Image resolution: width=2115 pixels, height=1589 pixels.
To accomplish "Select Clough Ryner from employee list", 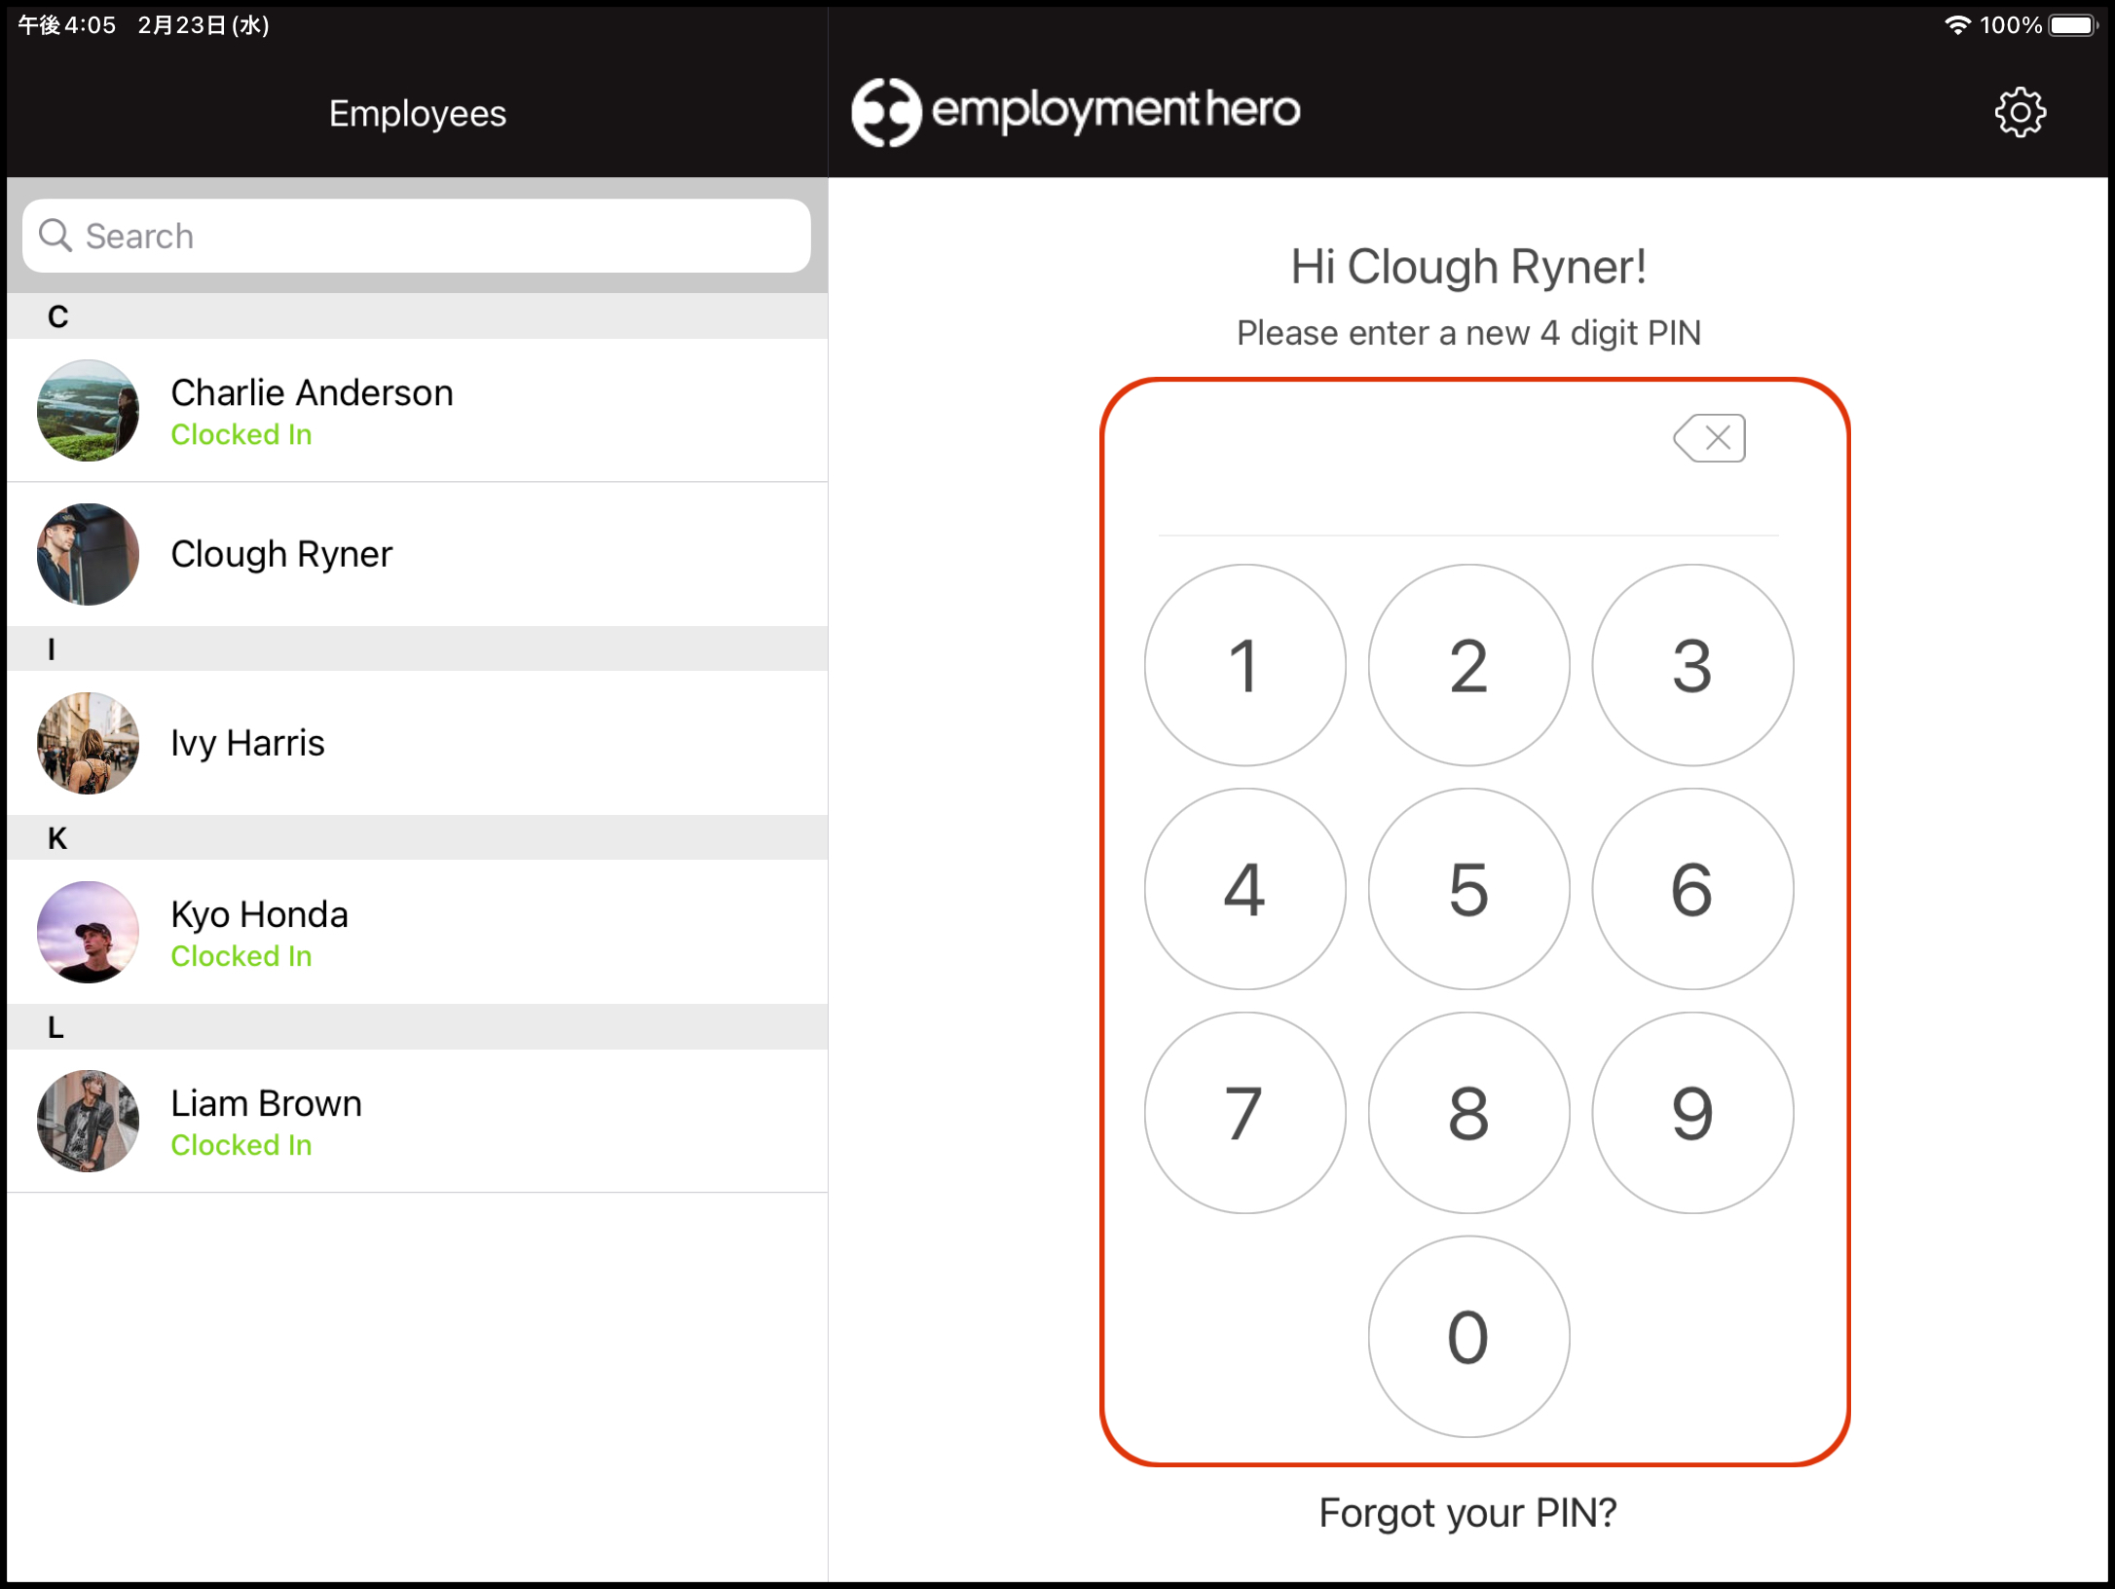I will point(281,554).
